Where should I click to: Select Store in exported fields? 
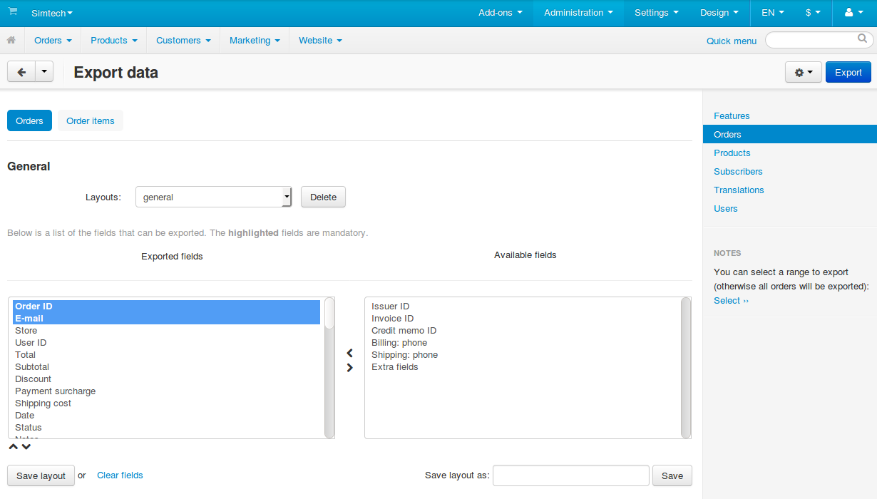[x=166, y=330]
